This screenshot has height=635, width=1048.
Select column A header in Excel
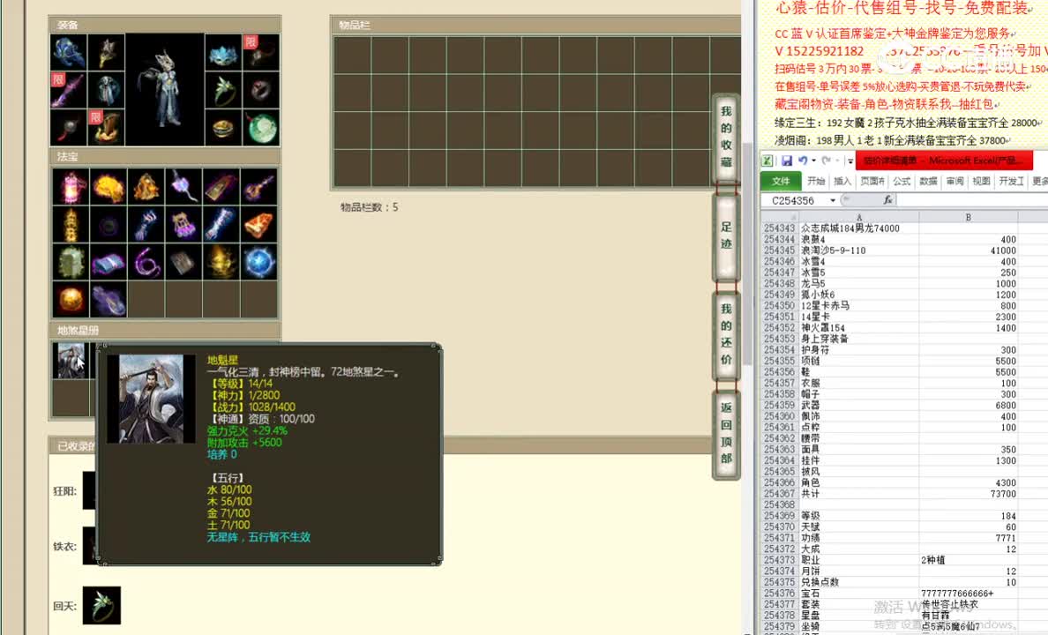(859, 217)
